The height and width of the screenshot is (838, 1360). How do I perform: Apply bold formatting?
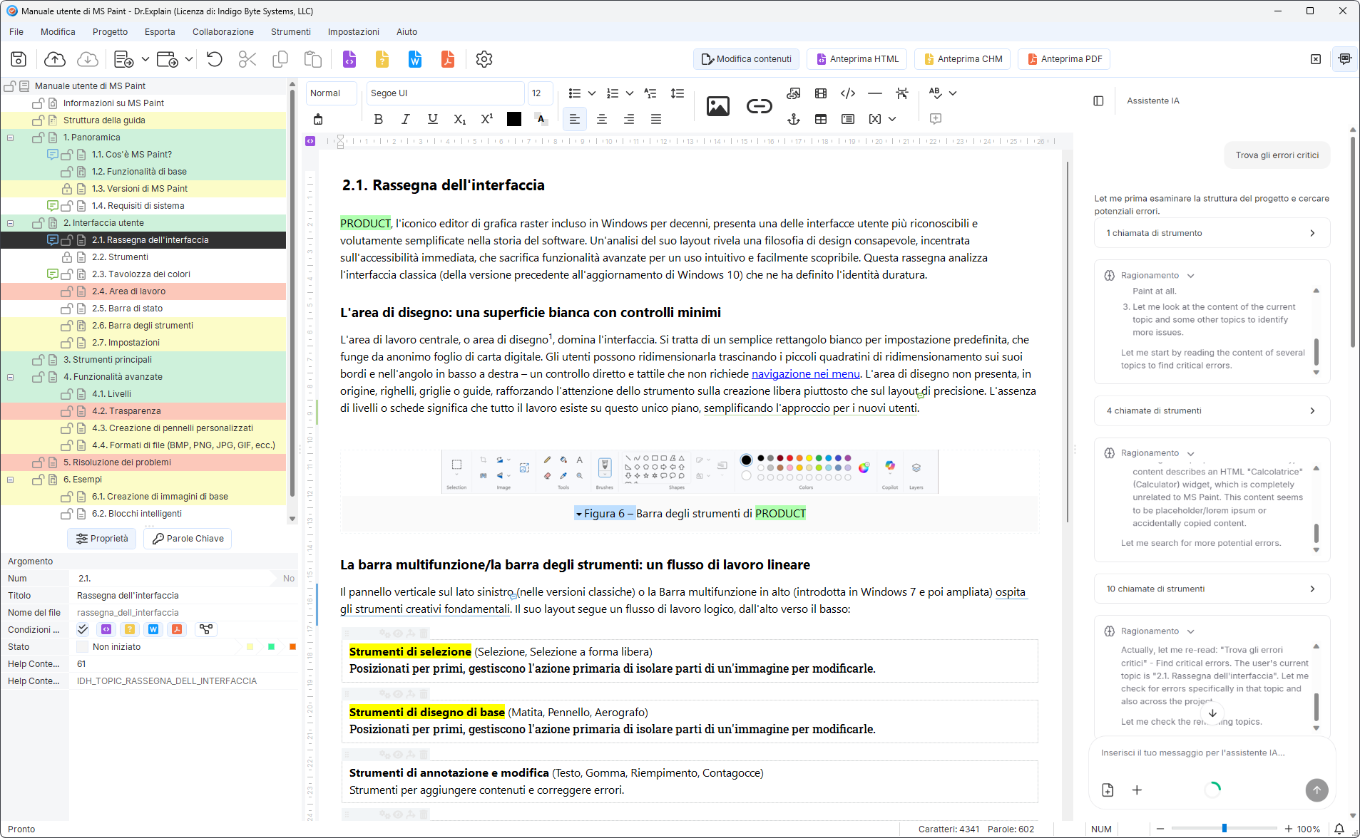(x=379, y=119)
